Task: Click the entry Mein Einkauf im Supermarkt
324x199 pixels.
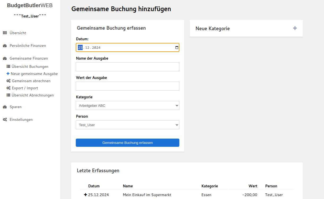Action: (147, 194)
